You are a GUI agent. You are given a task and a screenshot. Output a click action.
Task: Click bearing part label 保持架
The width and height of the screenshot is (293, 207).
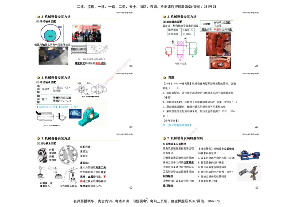(x=53, y=160)
